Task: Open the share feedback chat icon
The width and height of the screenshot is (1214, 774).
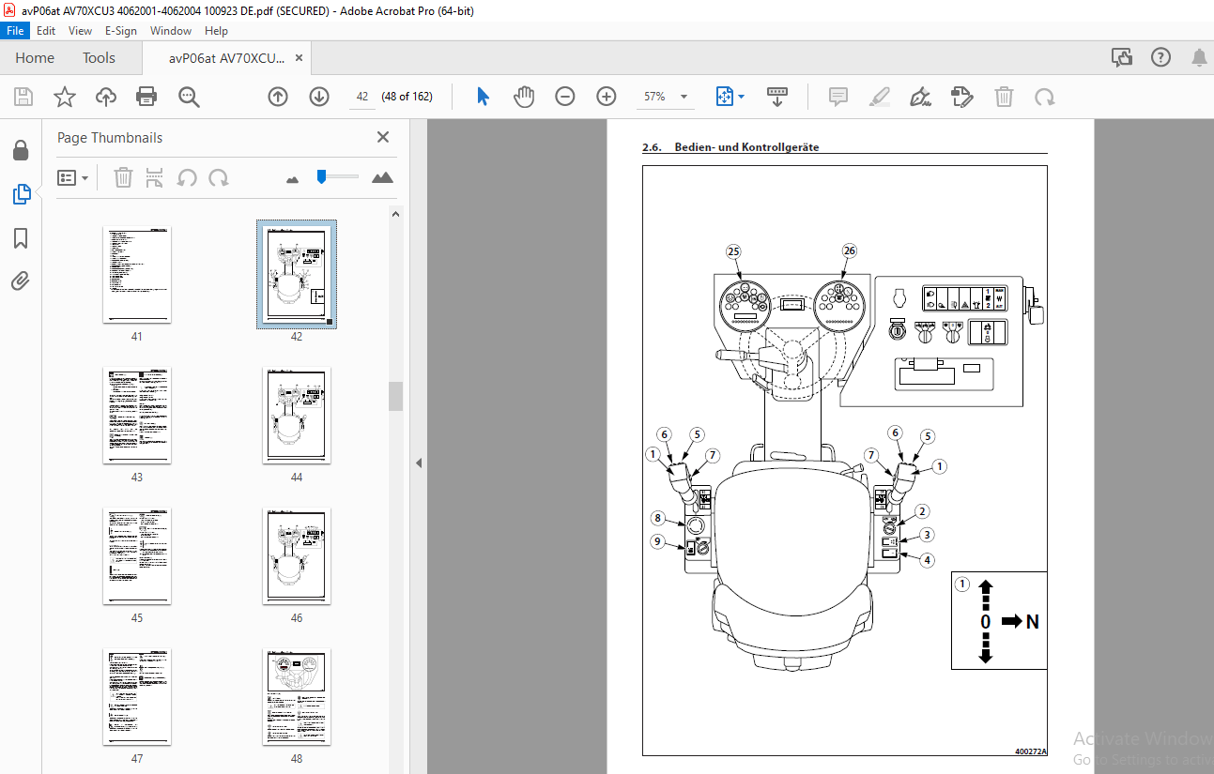Action: (x=1122, y=58)
